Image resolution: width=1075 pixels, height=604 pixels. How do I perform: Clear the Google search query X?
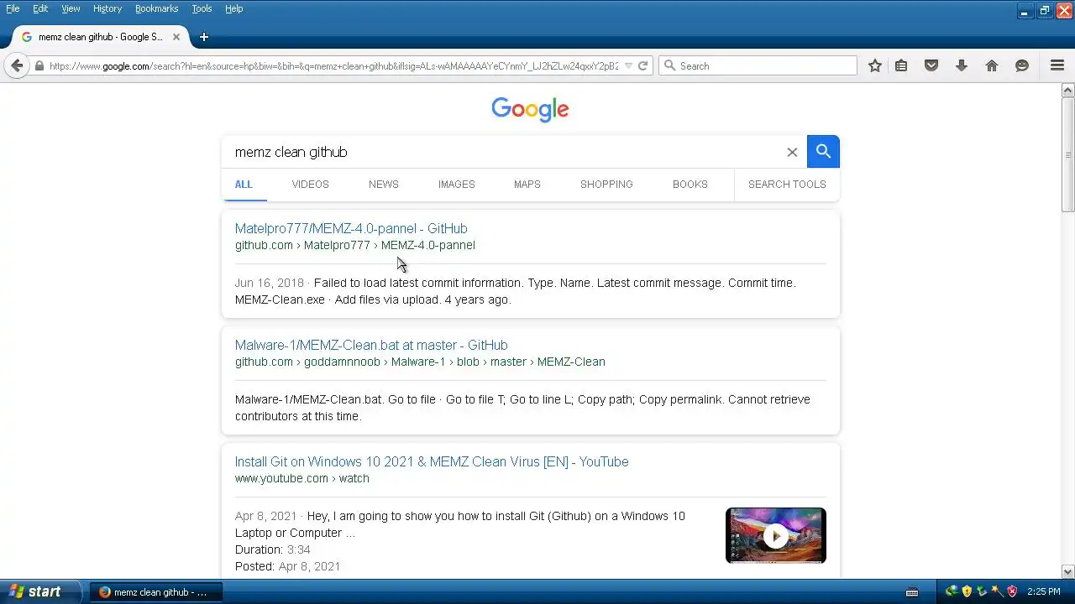(792, 152)
